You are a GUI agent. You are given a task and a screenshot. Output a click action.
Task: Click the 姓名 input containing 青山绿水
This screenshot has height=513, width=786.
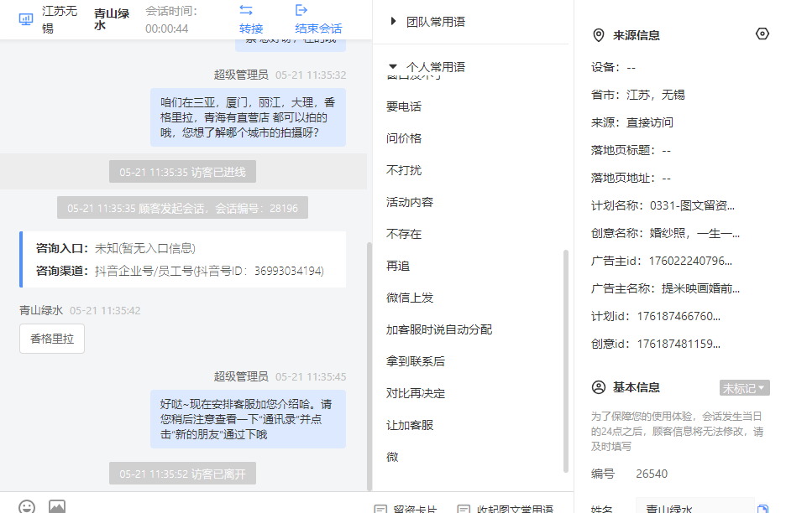(x=695, y=506)
